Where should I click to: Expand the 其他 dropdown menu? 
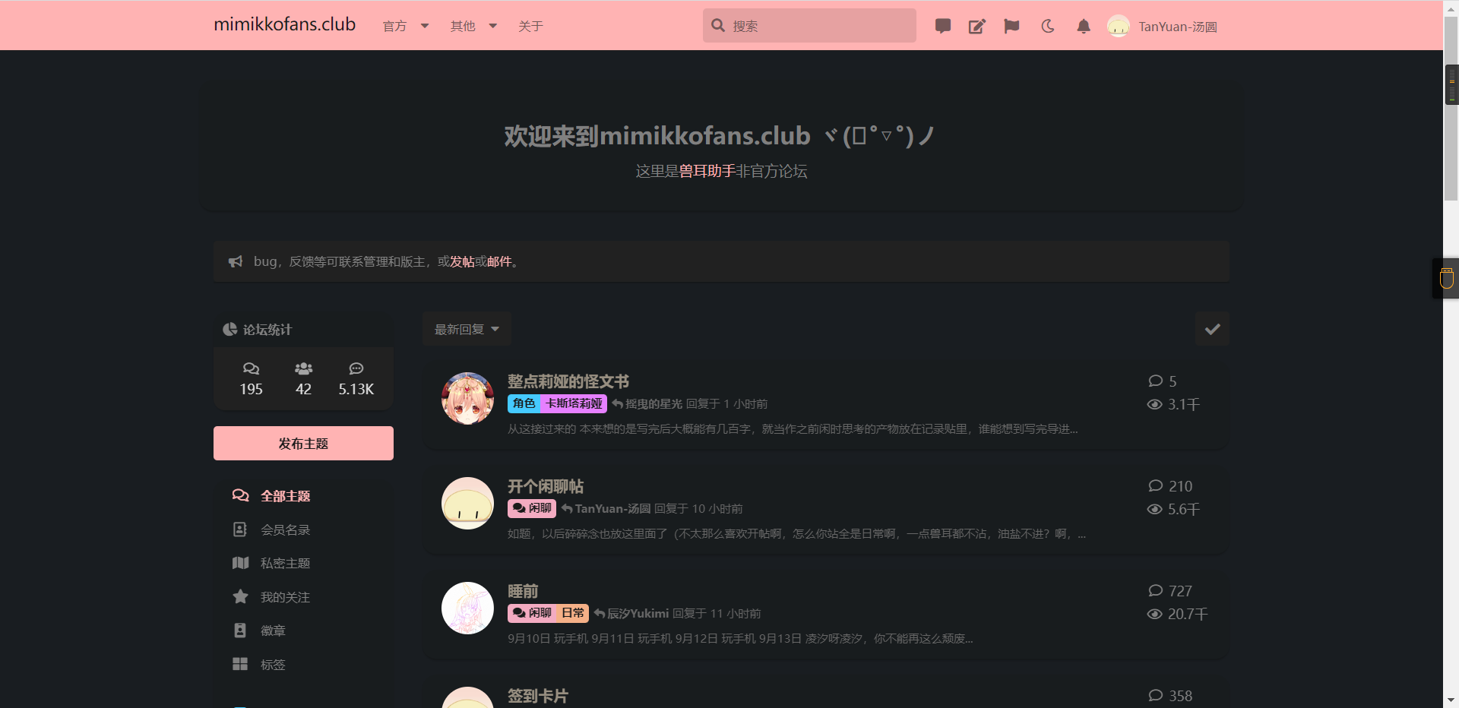coord(473,27)
